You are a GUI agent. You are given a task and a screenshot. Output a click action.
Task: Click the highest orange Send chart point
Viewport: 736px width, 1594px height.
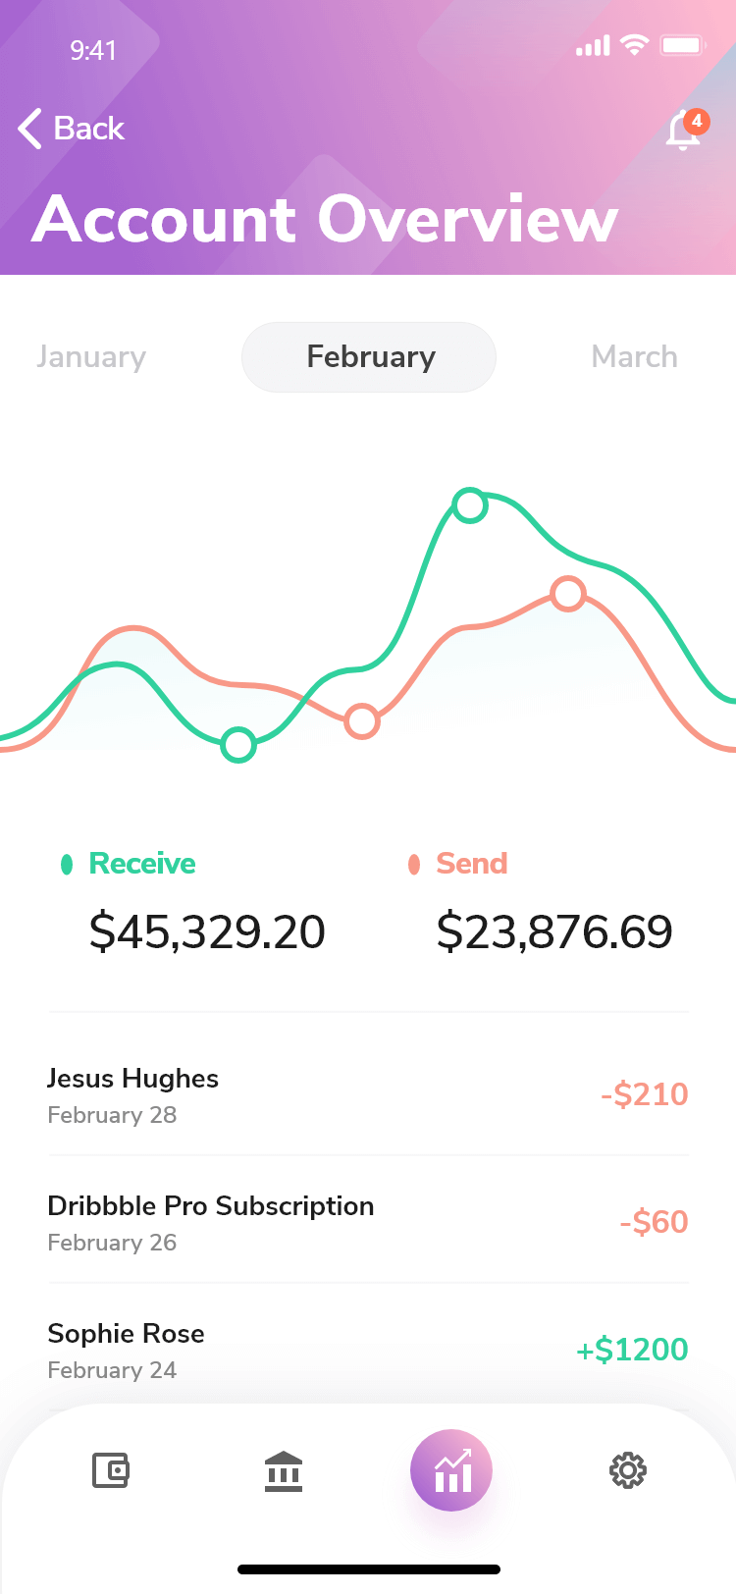(568, 593)
